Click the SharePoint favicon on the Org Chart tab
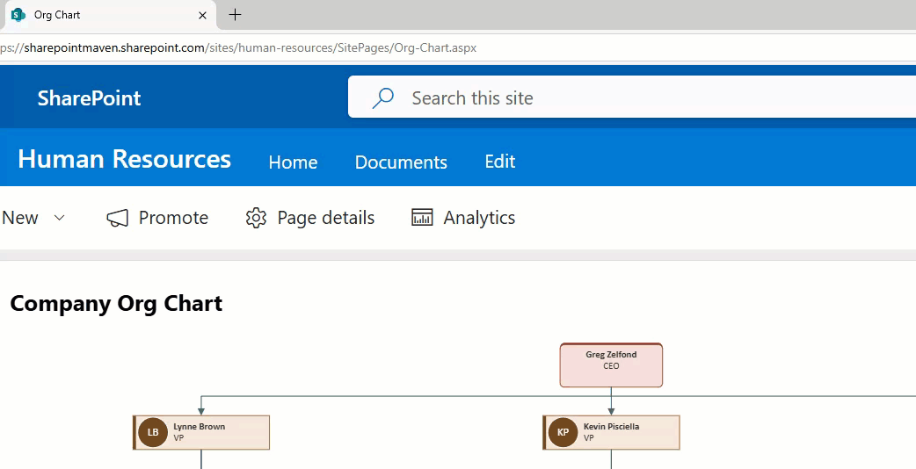Image resolution: width=916 pixels, height=469 pixels. coord(18,15)
